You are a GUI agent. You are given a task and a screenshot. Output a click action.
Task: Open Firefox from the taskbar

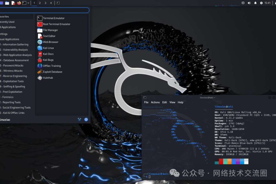[x=18, y=3]
